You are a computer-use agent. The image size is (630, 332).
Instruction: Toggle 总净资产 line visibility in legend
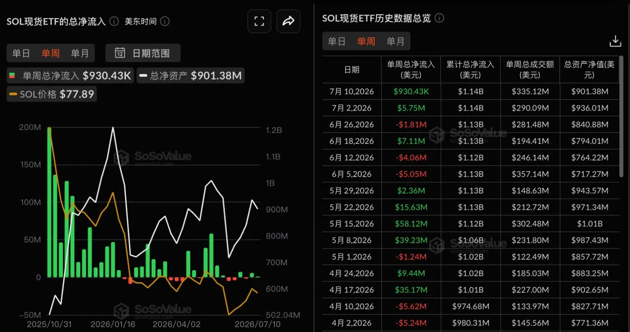point(190,76)
